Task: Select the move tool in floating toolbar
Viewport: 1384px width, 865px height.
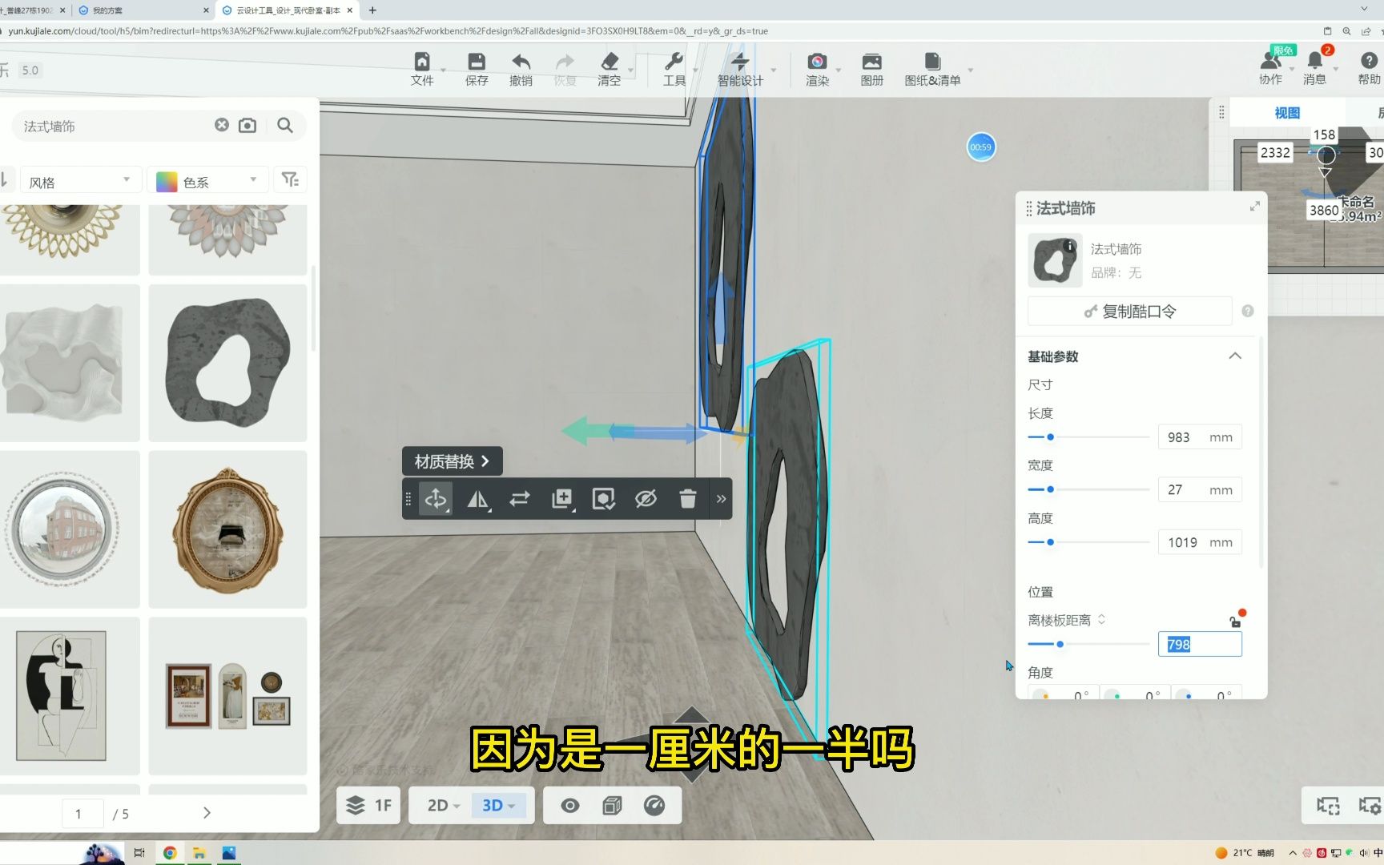Action: pyautogui.click(x=436, y=499)
